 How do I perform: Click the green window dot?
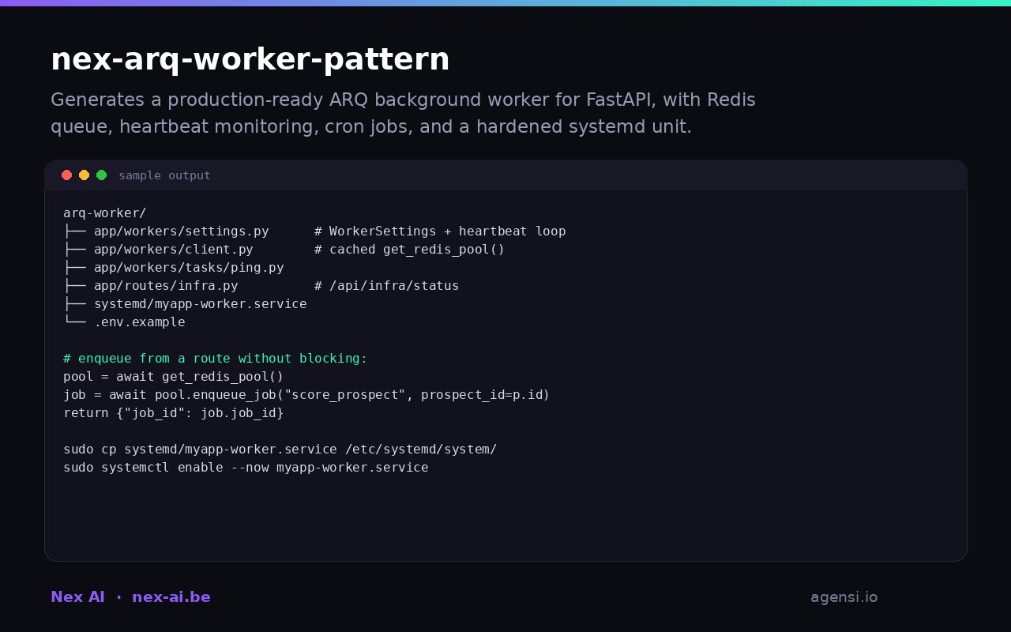[101, 175]
